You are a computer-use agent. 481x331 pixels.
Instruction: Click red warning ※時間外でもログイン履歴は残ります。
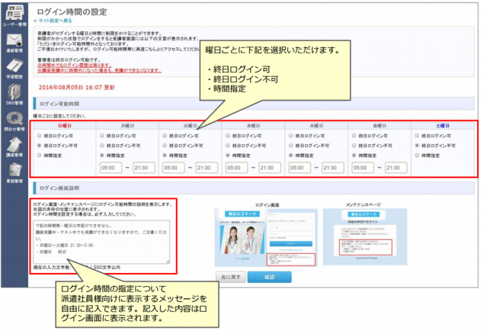pyautogui.click(x=75, y=65)
